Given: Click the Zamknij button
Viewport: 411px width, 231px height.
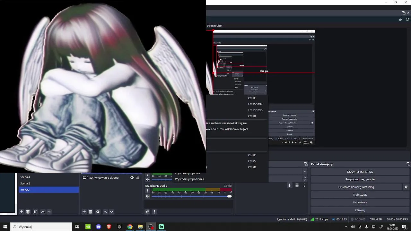Looking at the screenshot, I should pyautogui.click(x=360, y=210).
